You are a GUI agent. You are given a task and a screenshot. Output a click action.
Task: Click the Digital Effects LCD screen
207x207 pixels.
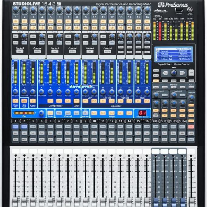[174, 54]
